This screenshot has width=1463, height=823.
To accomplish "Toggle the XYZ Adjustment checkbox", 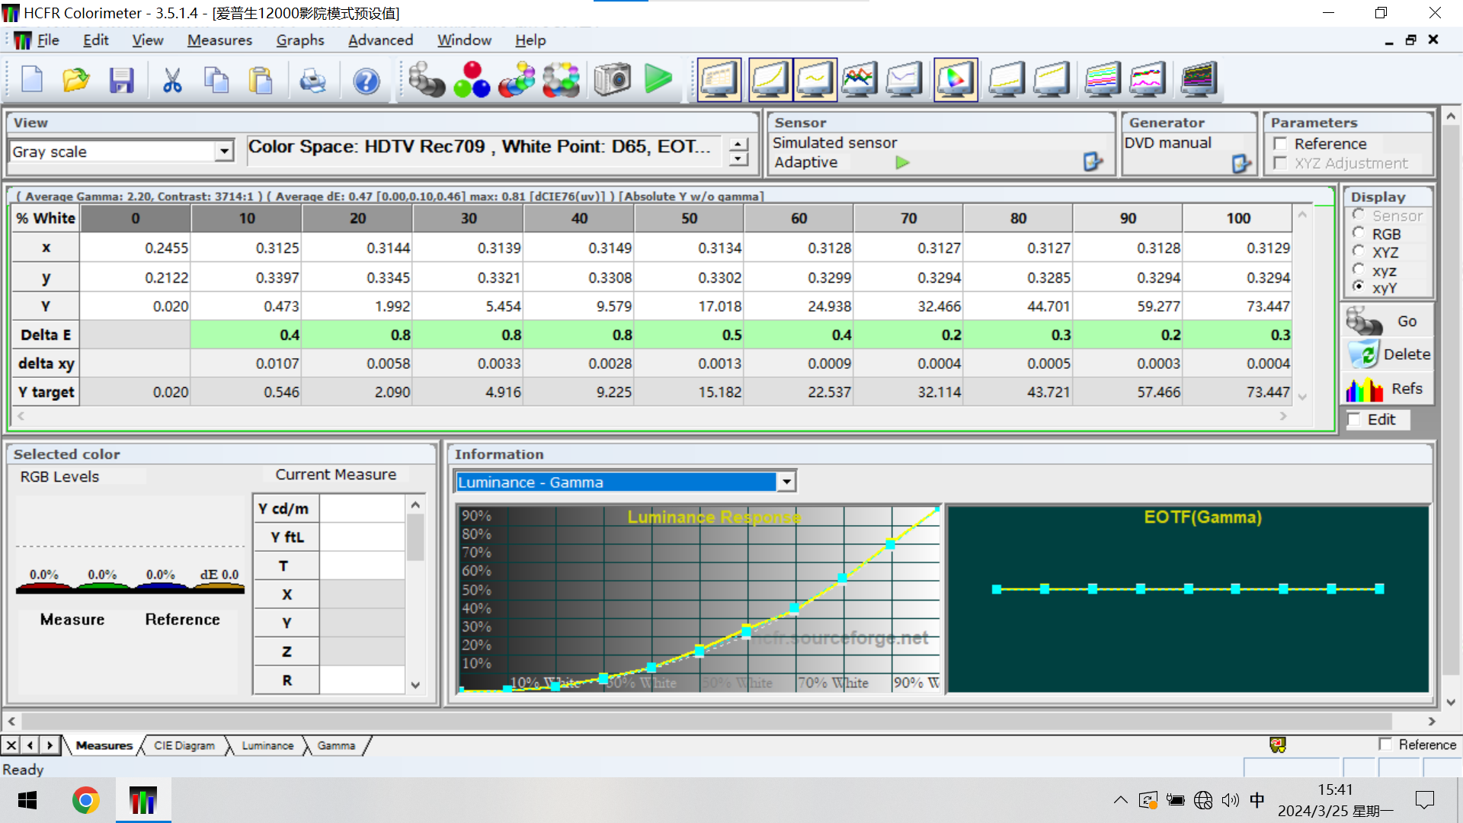I will 1281,163.
